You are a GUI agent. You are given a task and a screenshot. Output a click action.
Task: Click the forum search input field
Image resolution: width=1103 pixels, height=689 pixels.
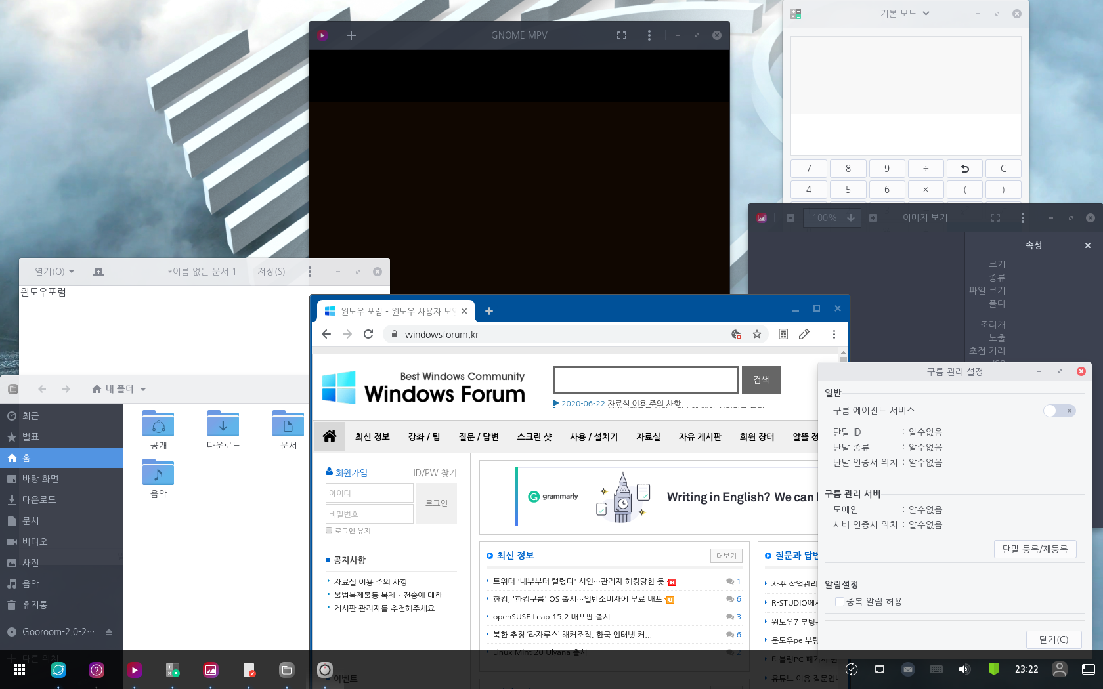[646, 380]
